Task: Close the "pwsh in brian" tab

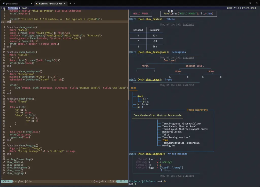Action: (x=31, y=3)
